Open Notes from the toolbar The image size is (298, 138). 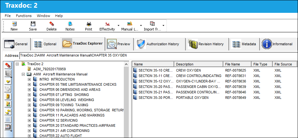70,24
